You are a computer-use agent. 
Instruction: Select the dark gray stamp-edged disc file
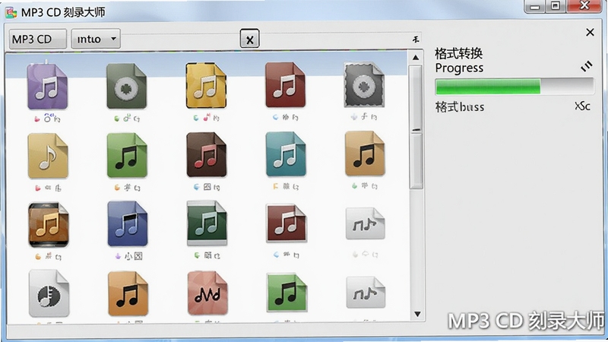point(364,85)
